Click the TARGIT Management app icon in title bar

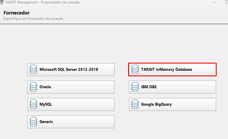[1, 2]
